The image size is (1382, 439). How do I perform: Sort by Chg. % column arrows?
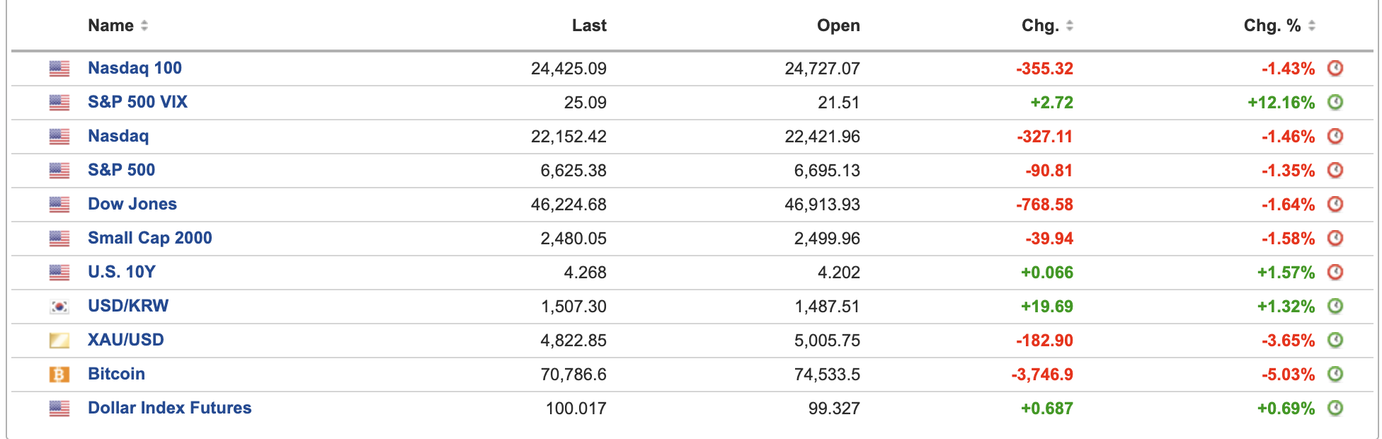[1311, 25]
